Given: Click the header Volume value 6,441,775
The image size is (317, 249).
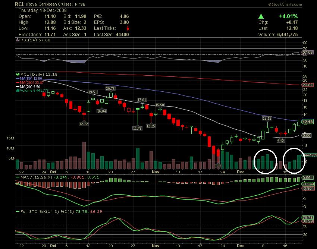Looking at the screenshot, I should (288, 35).
